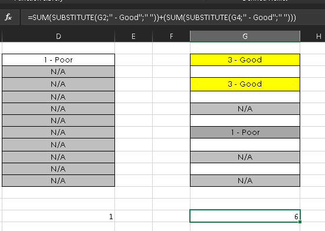Viewport: 325px width, 231px height.
Task: Click the empty cell between the two Good cells
Action: pyautogui.click(x=245, y=72)
